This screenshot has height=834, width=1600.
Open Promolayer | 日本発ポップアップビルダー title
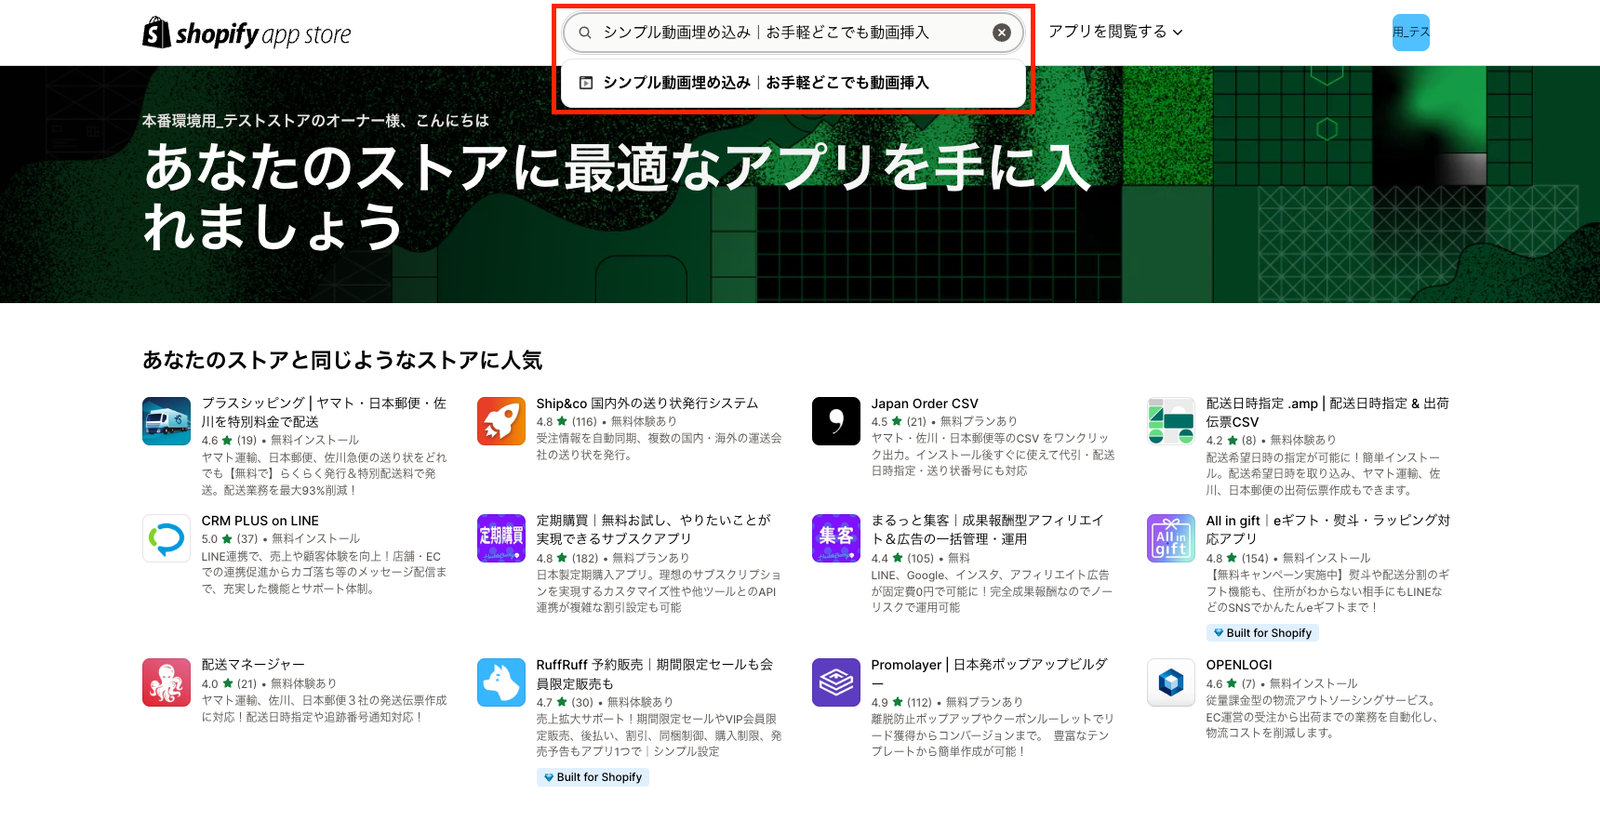(990, 674)
